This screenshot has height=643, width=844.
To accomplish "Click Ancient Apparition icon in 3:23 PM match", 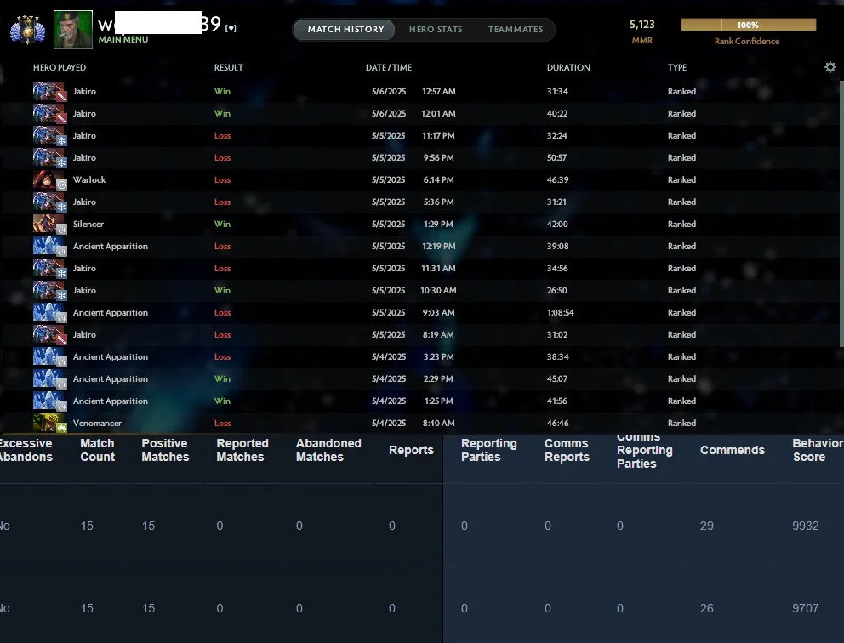I will [49, 356].
